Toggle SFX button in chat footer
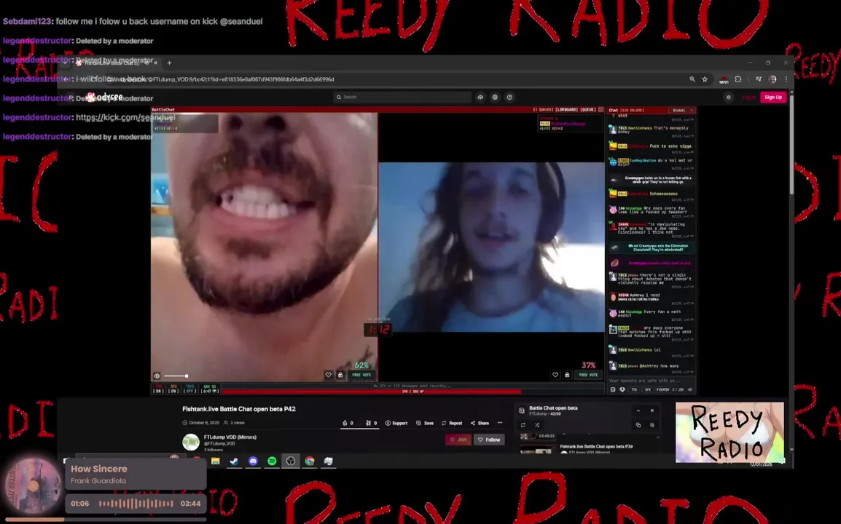Screen dimensions: 841x524 [x=647, y=390]
